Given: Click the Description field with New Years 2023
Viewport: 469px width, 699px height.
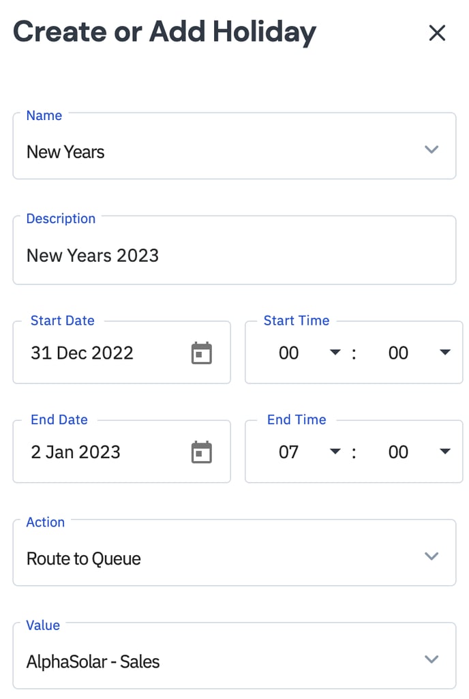Looking at the screenshot, I should 234,256.
